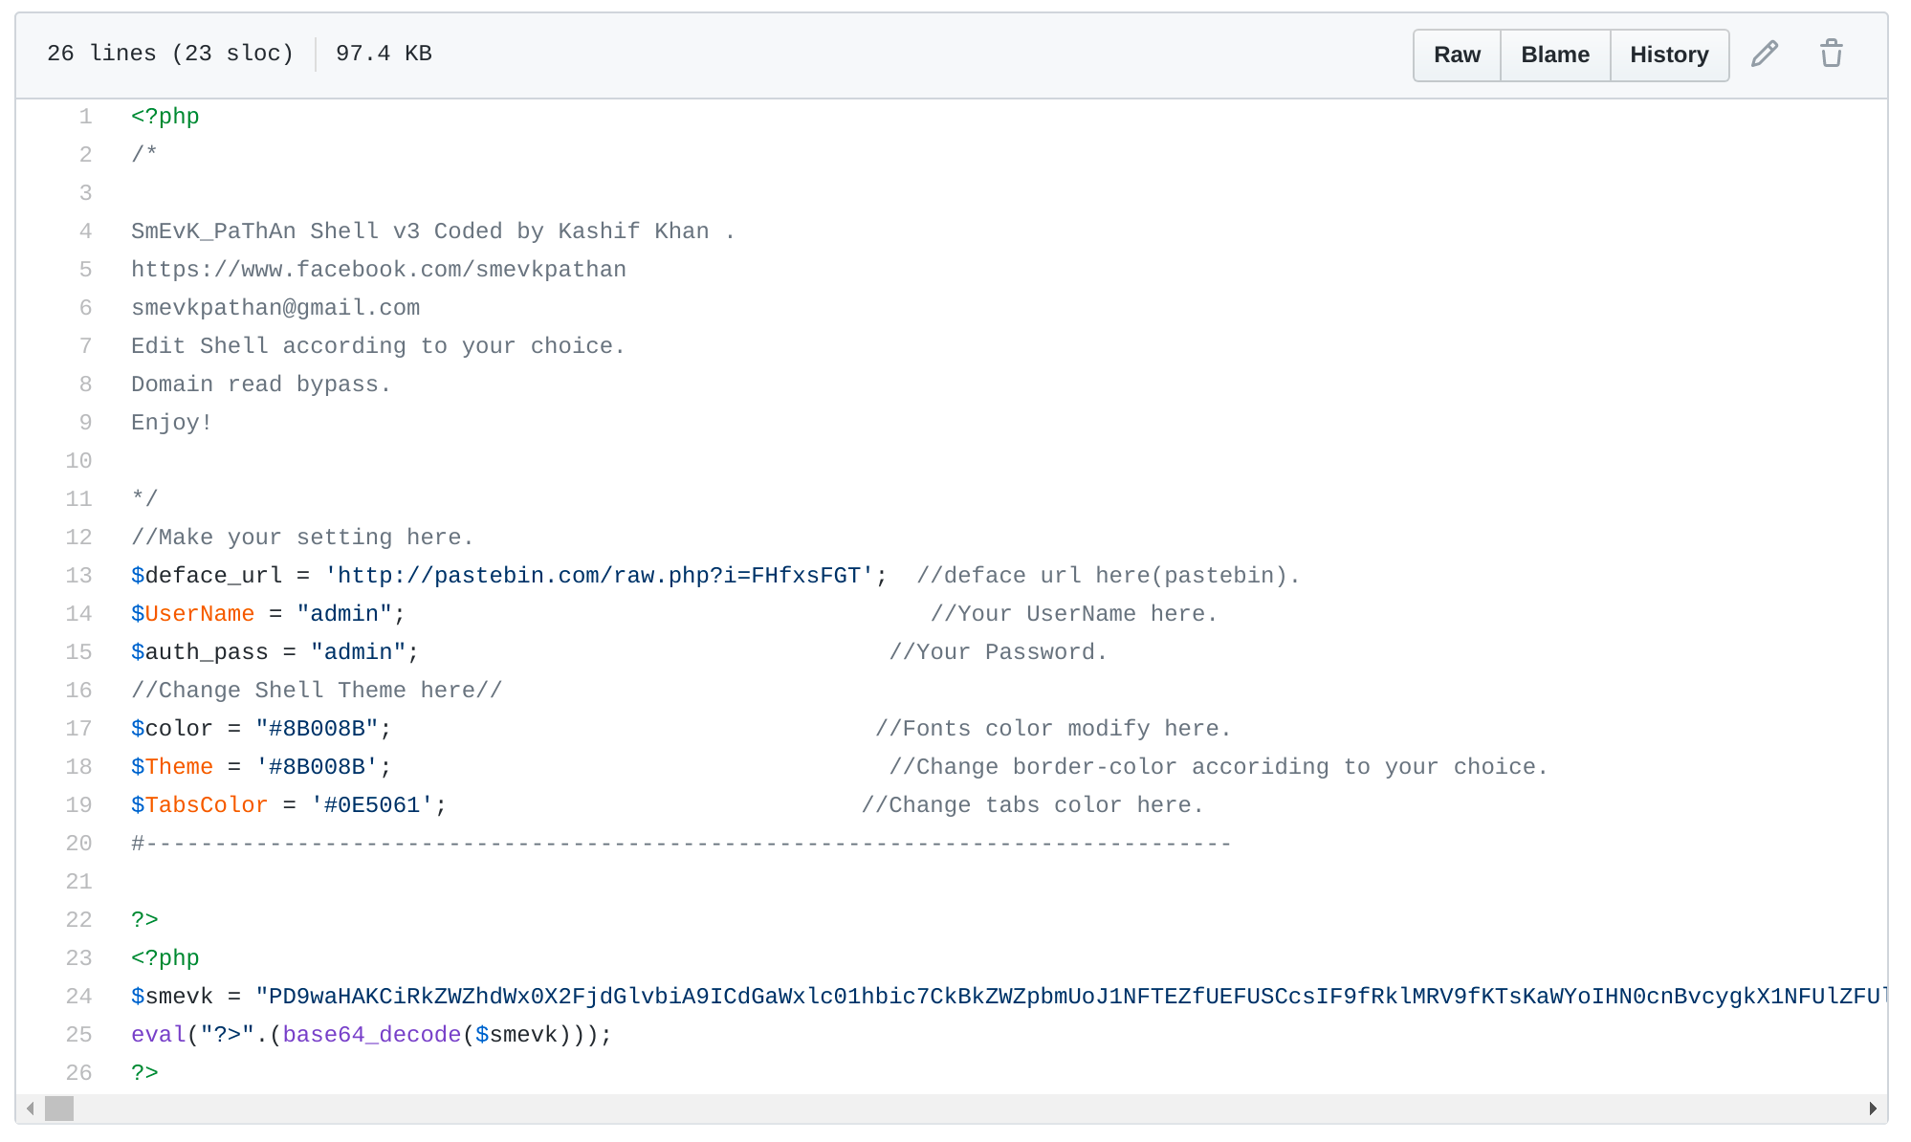Open the Blame view
The height and width of the screenshot is (1142, 1911).
1555,55
